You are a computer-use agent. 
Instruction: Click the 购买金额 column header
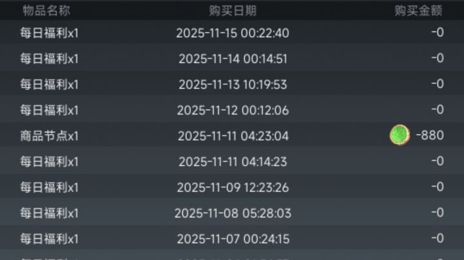[418, 10]
